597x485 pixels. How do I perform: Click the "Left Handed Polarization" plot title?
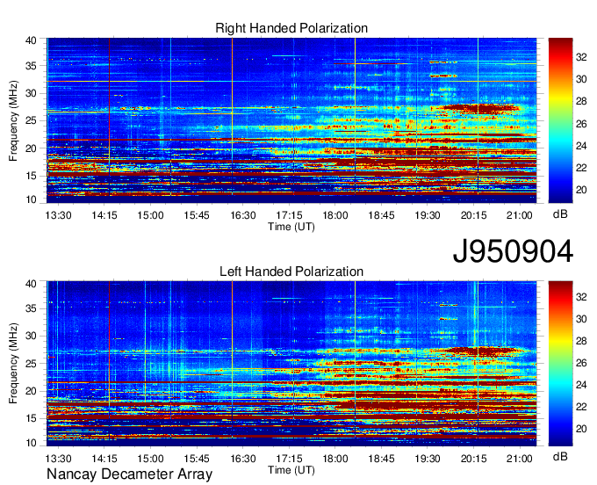coord(291,271)
